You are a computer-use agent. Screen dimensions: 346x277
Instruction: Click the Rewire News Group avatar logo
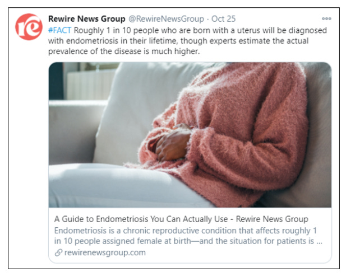point(29,27)
